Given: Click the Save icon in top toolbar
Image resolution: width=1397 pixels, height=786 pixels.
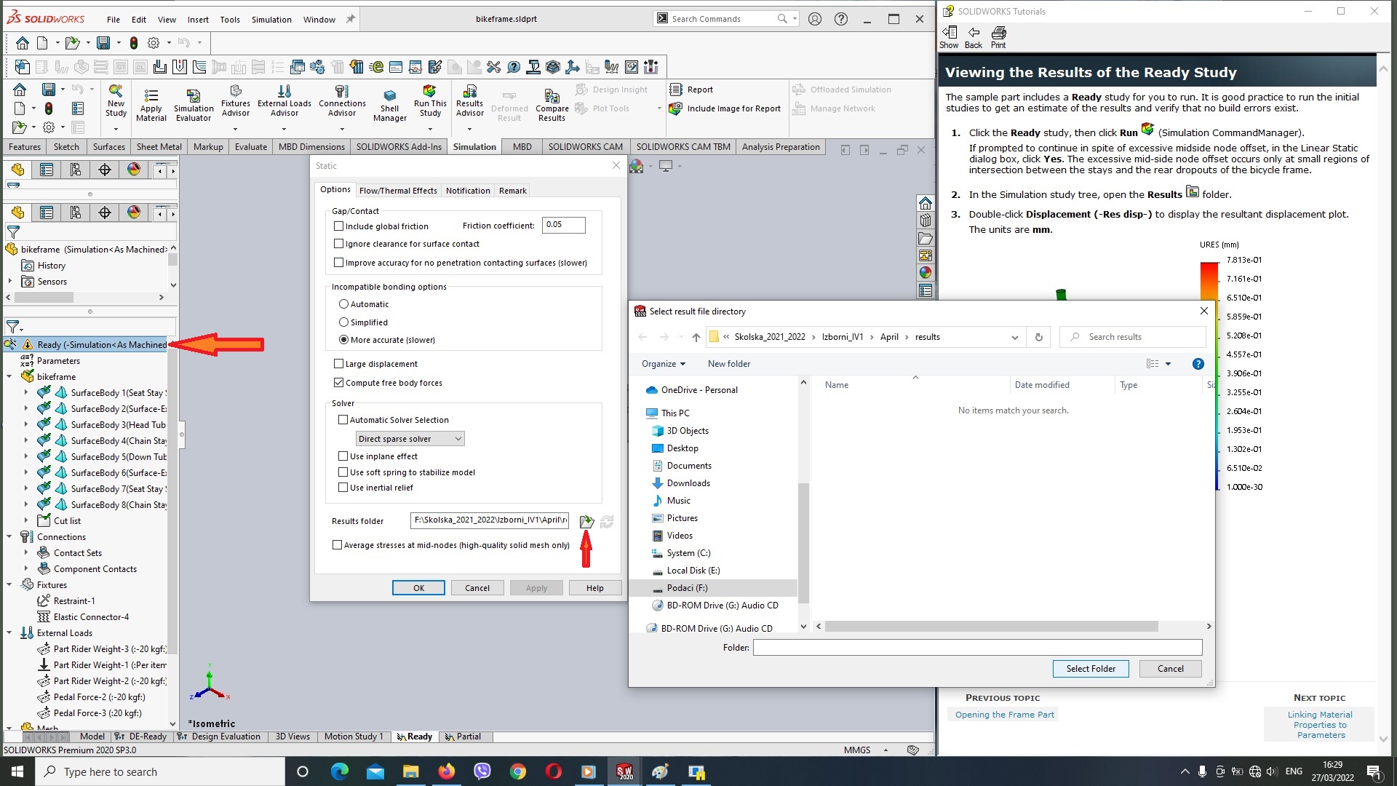Looking at the screenshot, I should click(x=103, y=43).
